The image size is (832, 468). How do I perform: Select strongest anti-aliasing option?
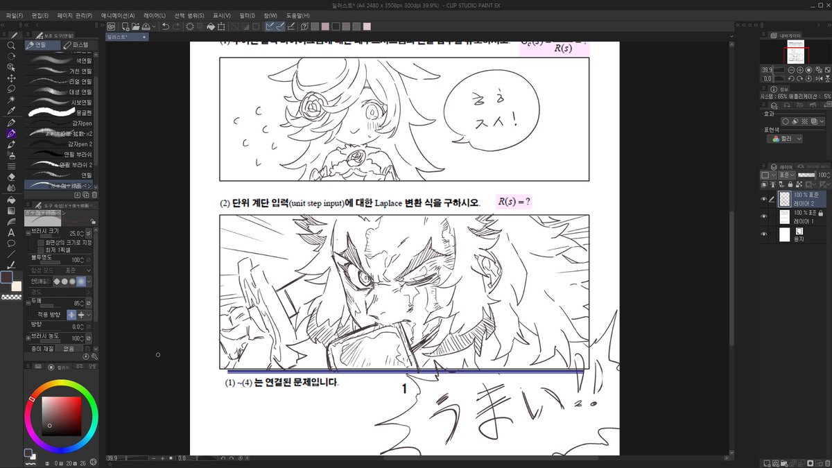pos(81,282)
